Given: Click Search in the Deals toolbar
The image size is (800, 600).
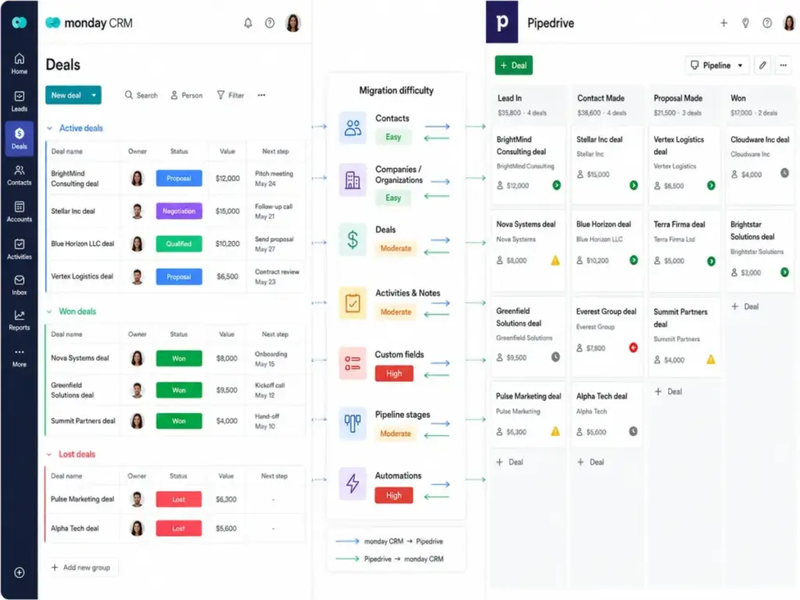Looking at the screenshot, I should pyautogui.click(x=141, y=95).
